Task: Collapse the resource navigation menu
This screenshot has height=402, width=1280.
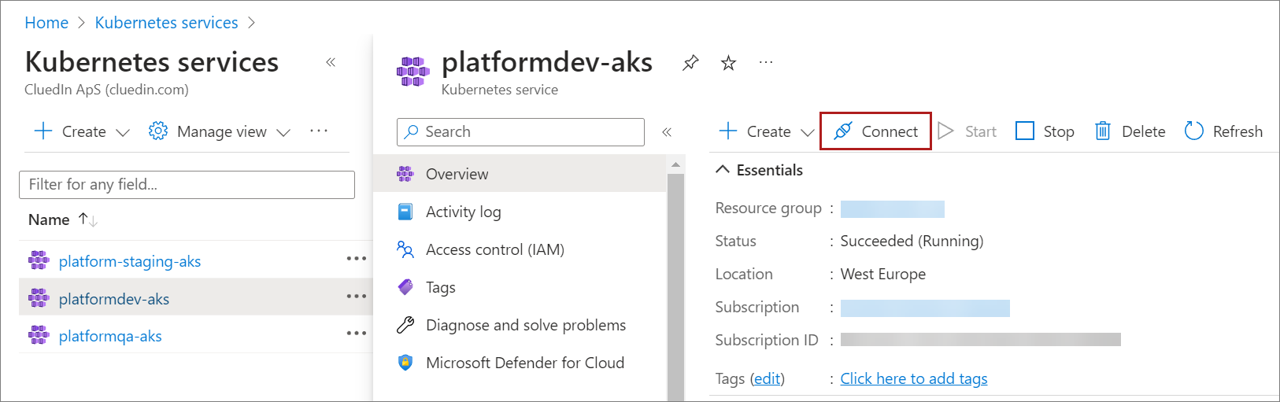Action: coord(667,132)
